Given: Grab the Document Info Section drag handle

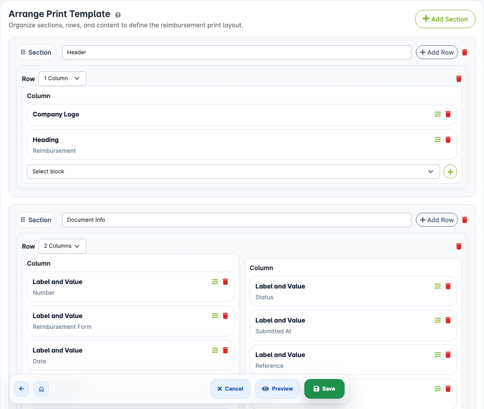Looking at the screenshot, I should click(36, 220).
